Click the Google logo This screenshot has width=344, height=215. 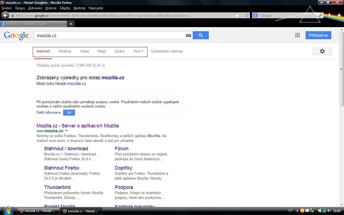pyautogui.click(x=16, y=35)
